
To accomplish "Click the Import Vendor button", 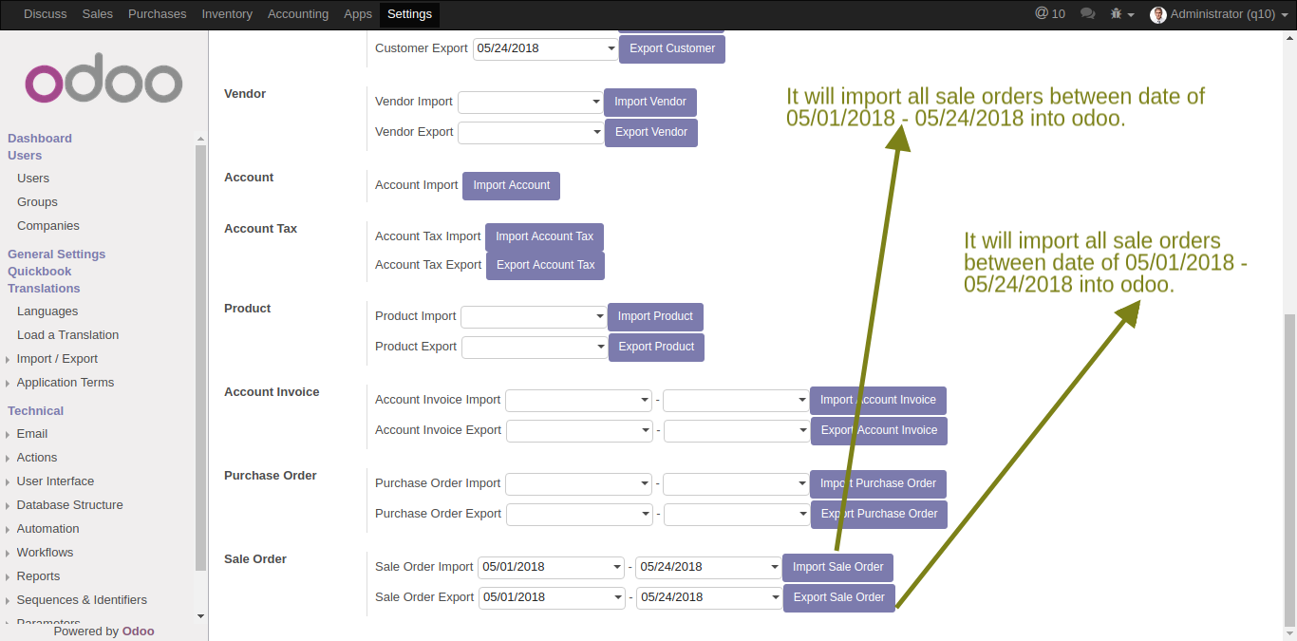I will point(650,102).
